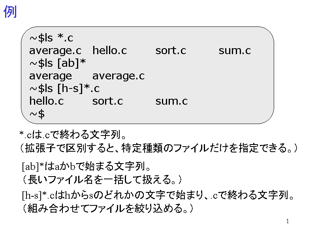Click the sentence explaining *.c pattern
The width and height of the screenshot is (316, 237).
73,135
